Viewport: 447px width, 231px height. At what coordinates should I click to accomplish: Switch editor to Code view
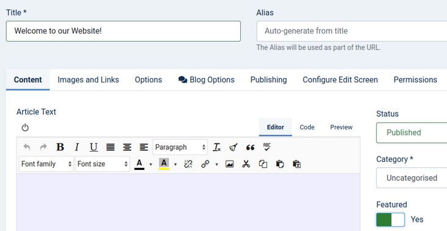point(307,127)
